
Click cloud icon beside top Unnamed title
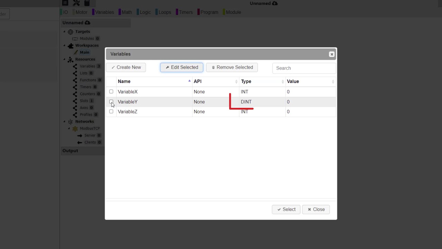coord(275,3)
